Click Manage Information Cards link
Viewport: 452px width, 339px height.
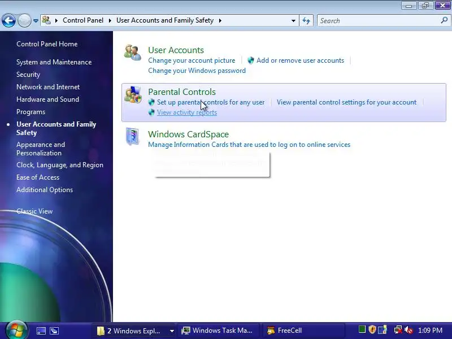tap(249, 145)
